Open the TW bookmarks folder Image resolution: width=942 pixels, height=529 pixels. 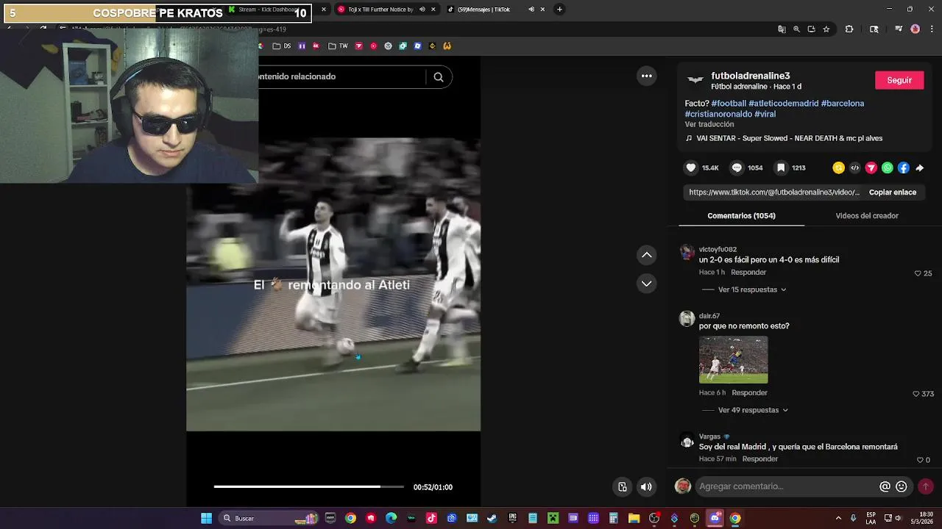coord(338,46)
